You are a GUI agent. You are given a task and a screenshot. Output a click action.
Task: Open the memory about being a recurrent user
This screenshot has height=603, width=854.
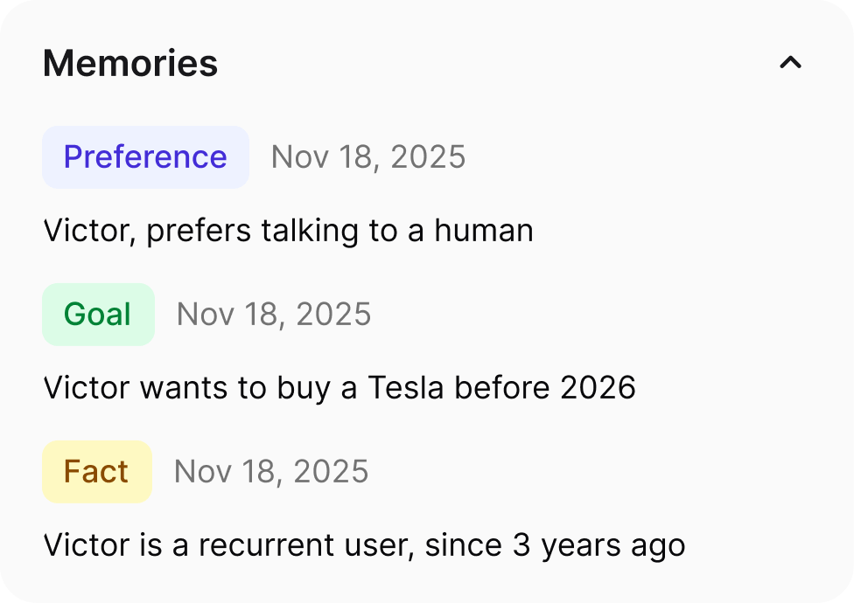364,545
